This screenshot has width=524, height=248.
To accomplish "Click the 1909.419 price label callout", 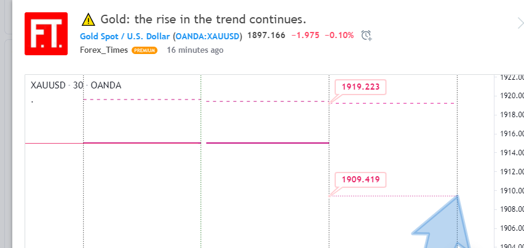I will click(360, 180).
